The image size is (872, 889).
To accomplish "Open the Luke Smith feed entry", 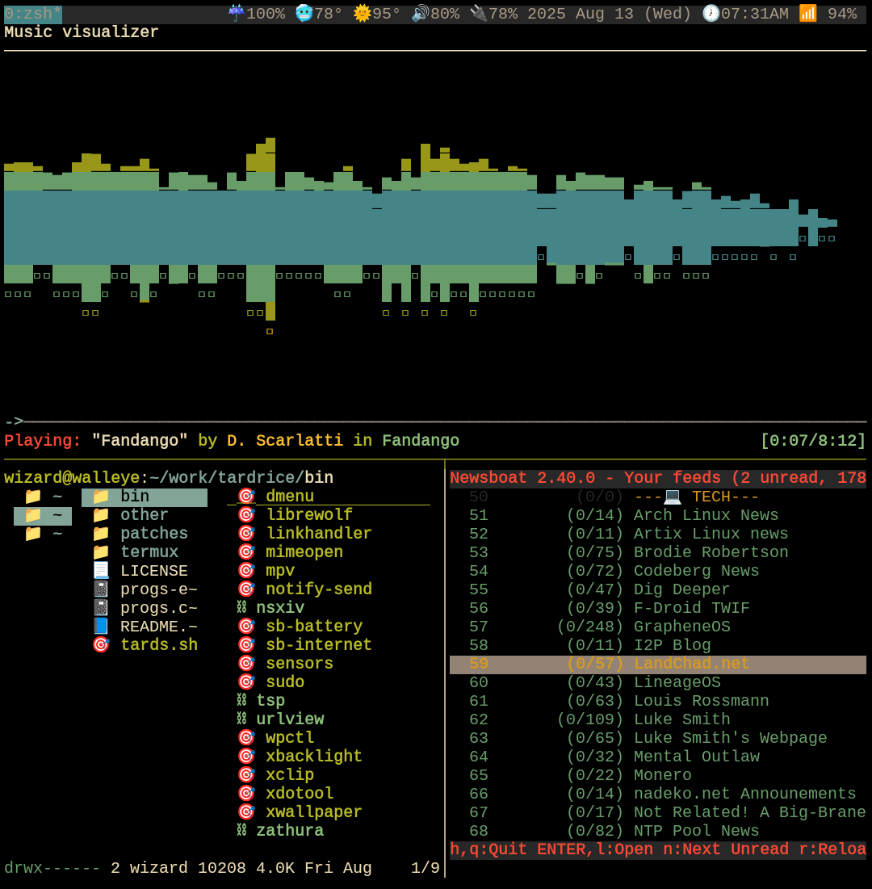I will tap(681, 719).
